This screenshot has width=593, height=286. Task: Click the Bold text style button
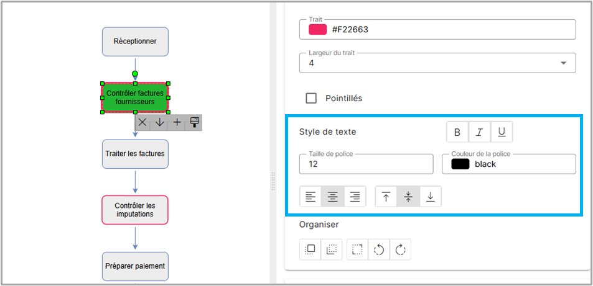tap(457, 132)
